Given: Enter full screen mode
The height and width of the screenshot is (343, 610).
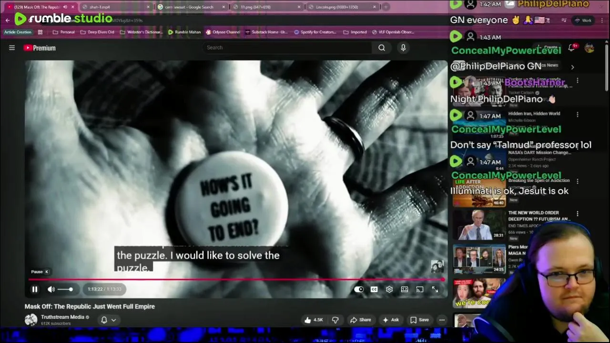Looking at the screenshot, I should [x=435, y=289].
